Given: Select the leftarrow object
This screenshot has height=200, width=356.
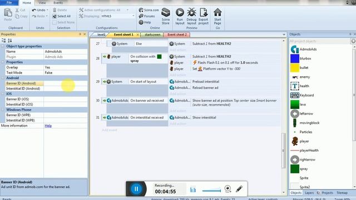Looking at the screenshot, I should coord(301,113).
